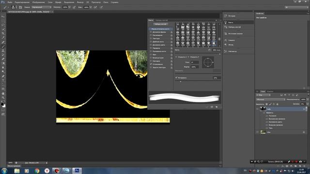Select the Brush tool in toolbox
The width and height of the screenshot is (310, 174).
tap(3, 46)
